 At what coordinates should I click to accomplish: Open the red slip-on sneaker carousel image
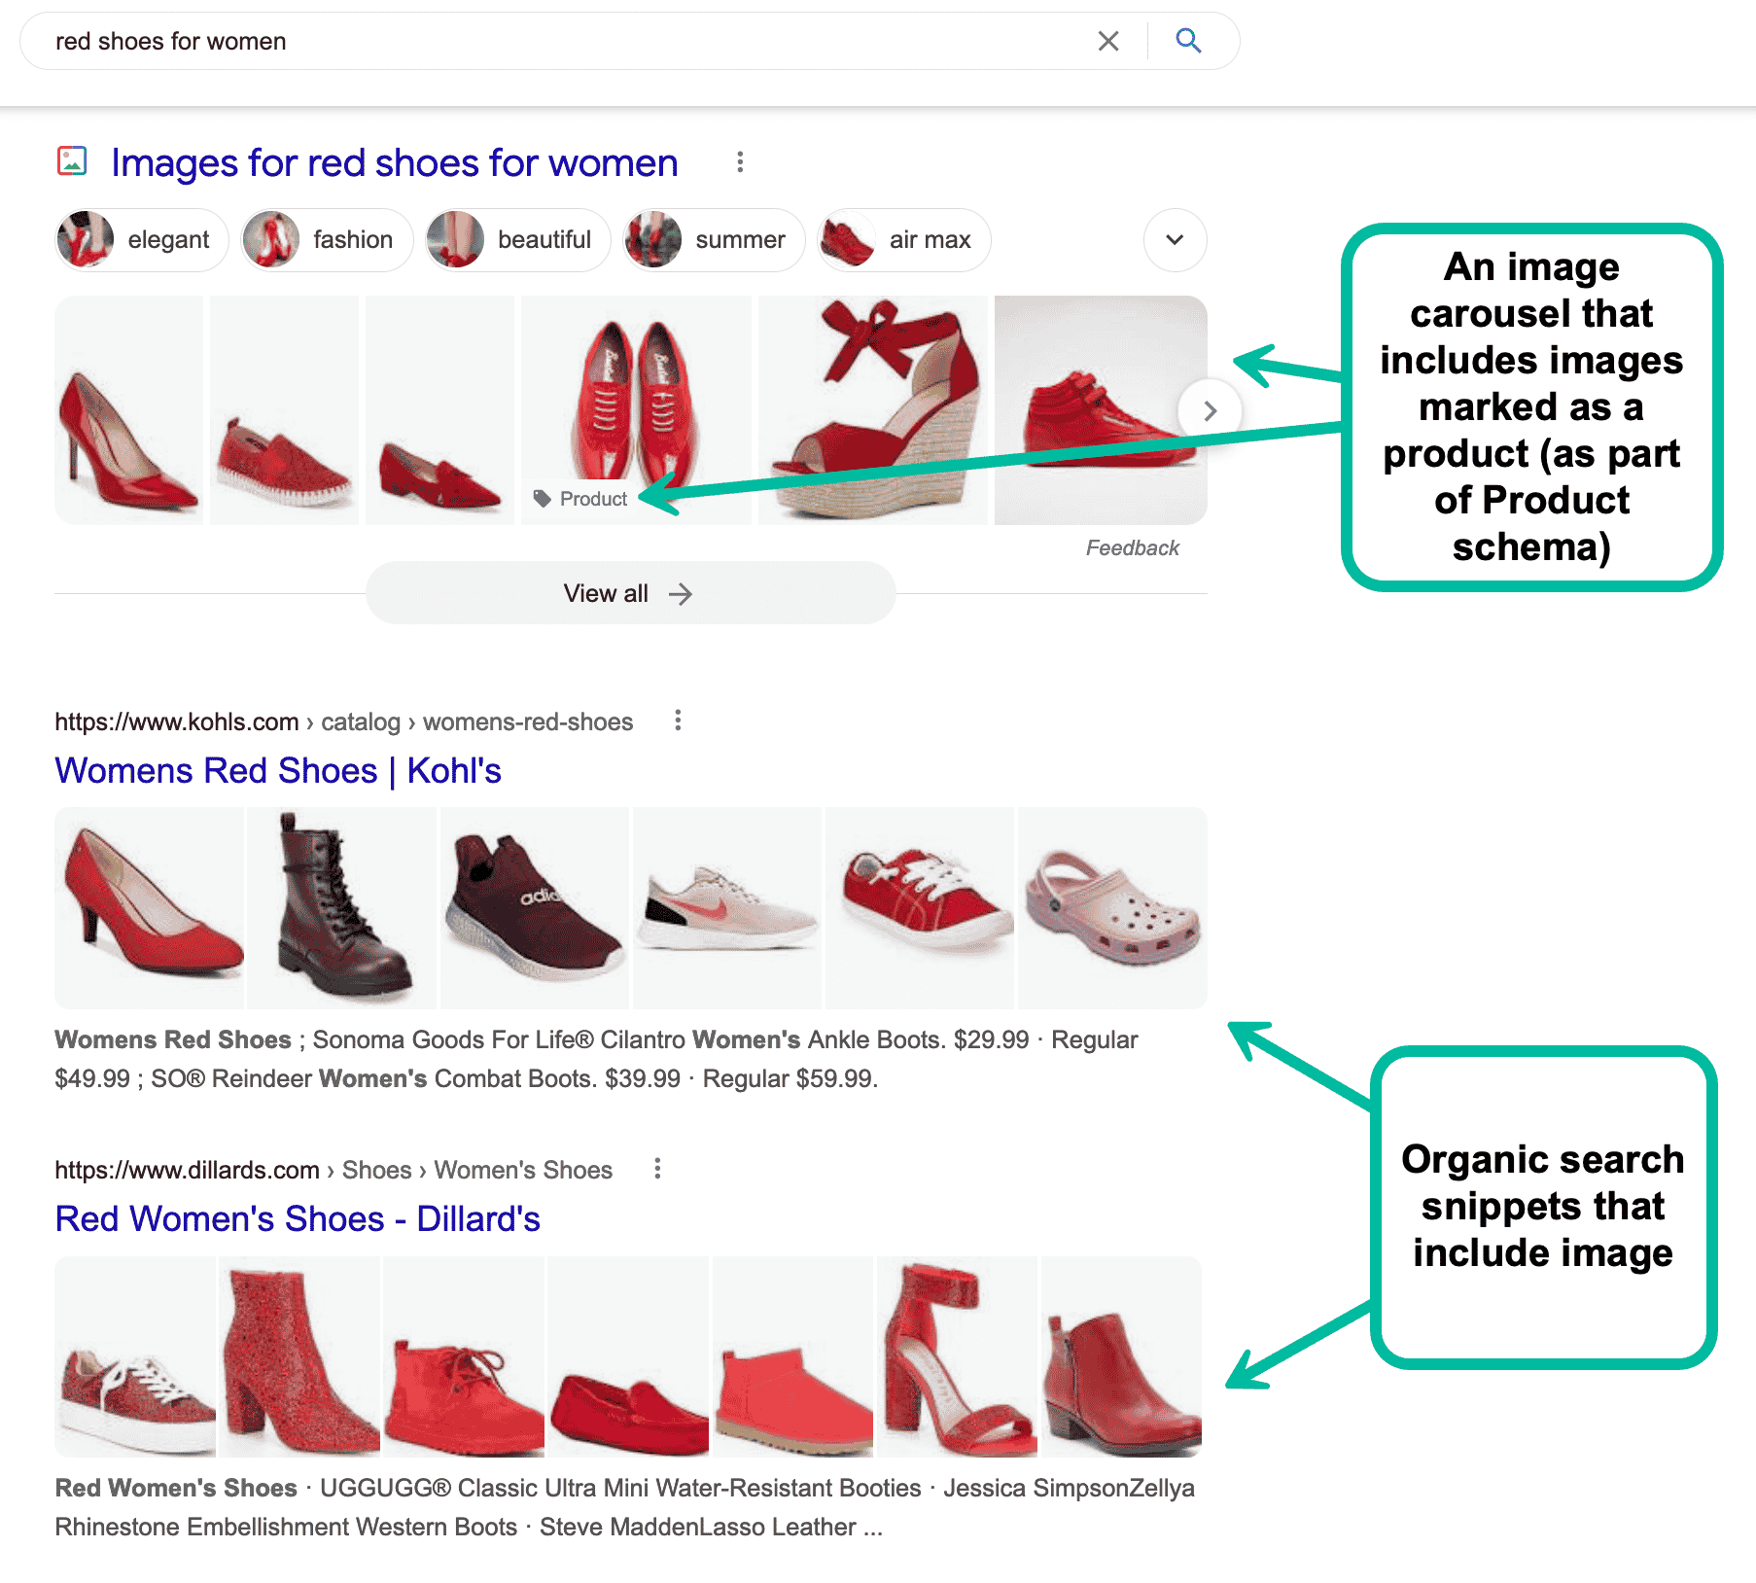tap(284, 410)
